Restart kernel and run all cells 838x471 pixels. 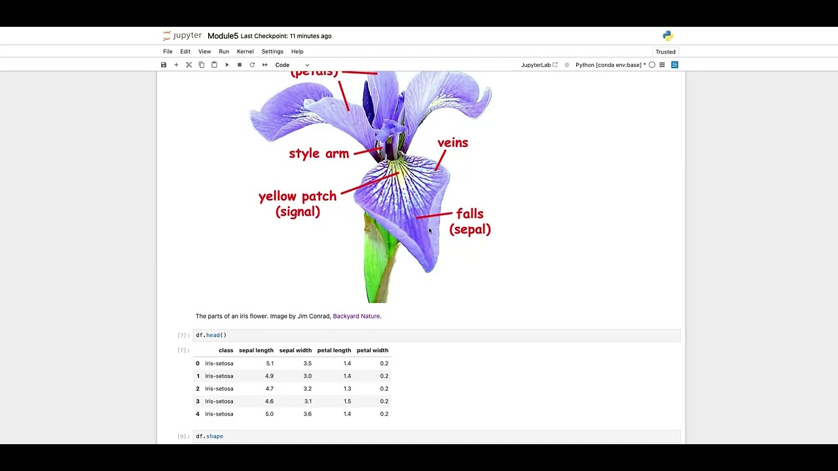tap(264, 65)
